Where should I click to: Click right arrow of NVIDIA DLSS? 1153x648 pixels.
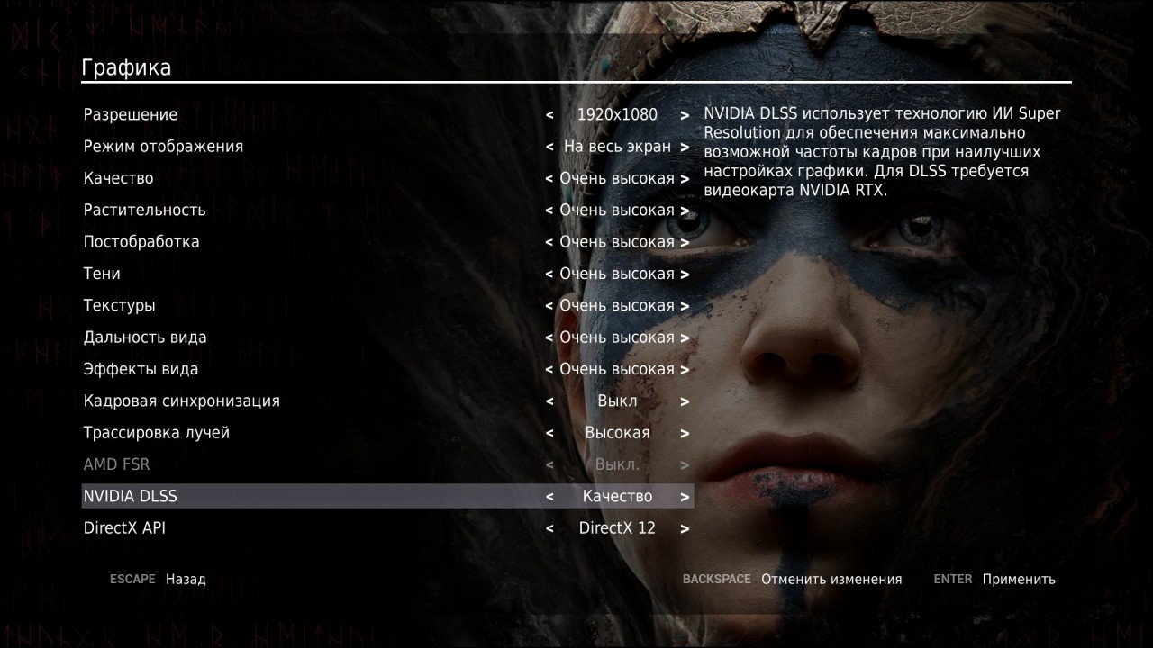pyautogui.click(x=685, y=497)
